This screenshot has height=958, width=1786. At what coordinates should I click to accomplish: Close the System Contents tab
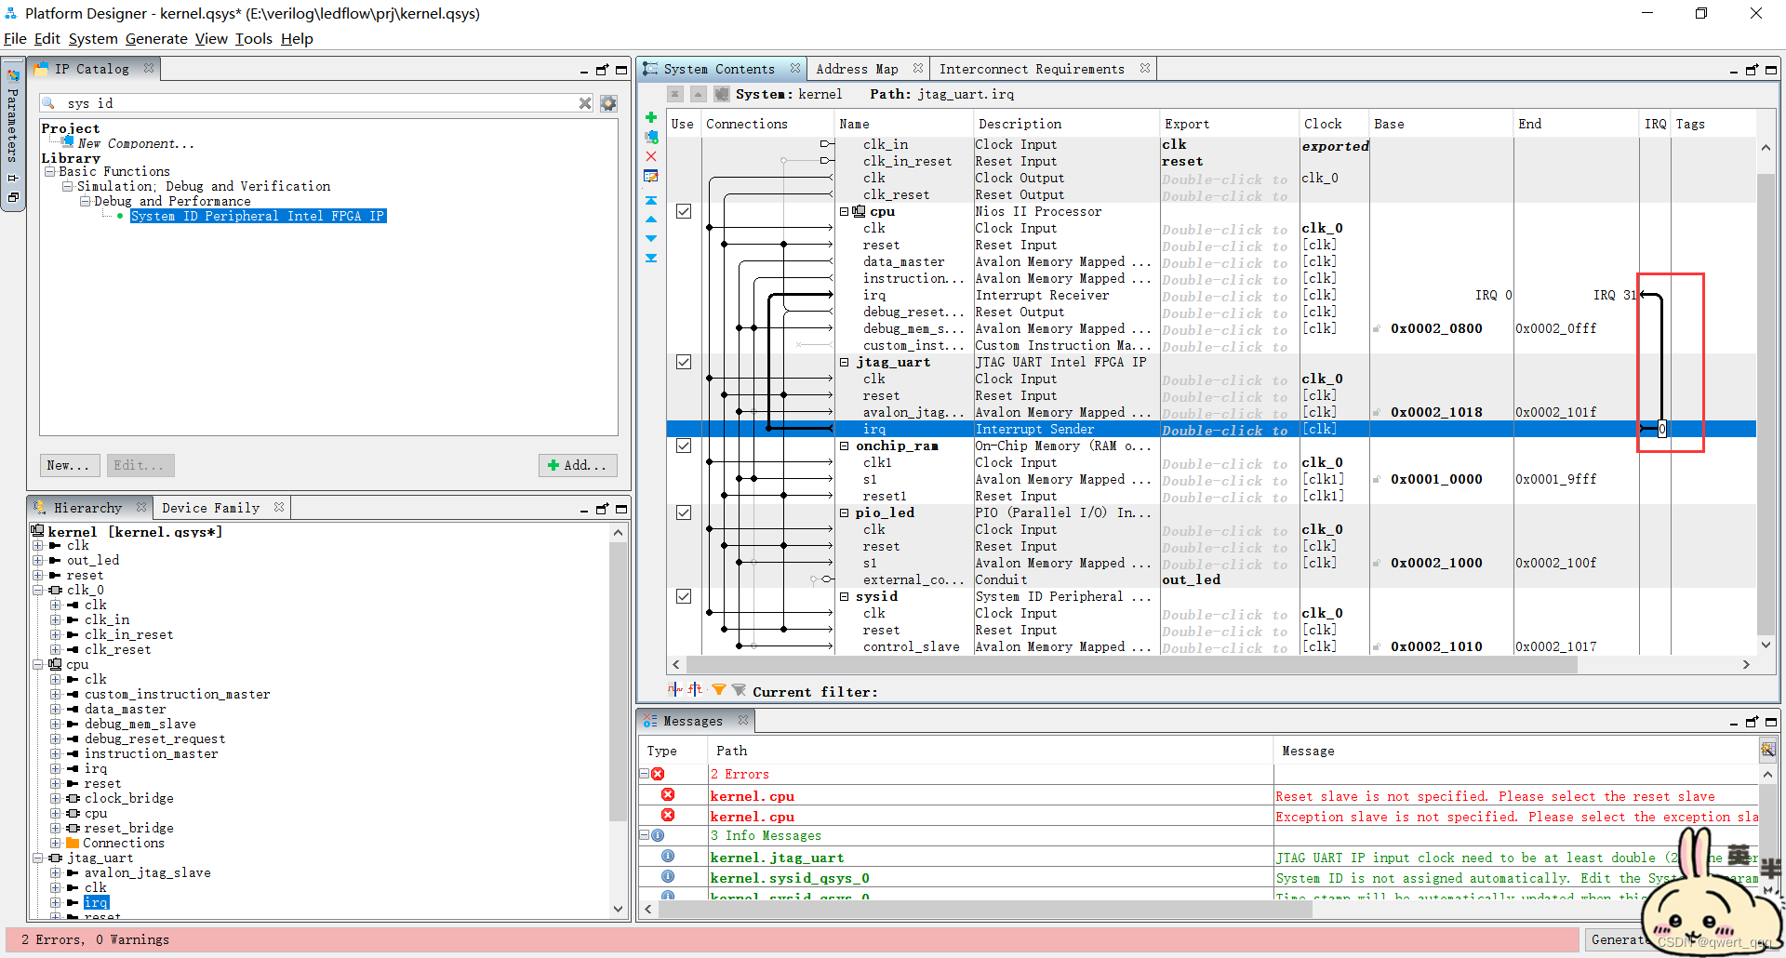[795, 68]
